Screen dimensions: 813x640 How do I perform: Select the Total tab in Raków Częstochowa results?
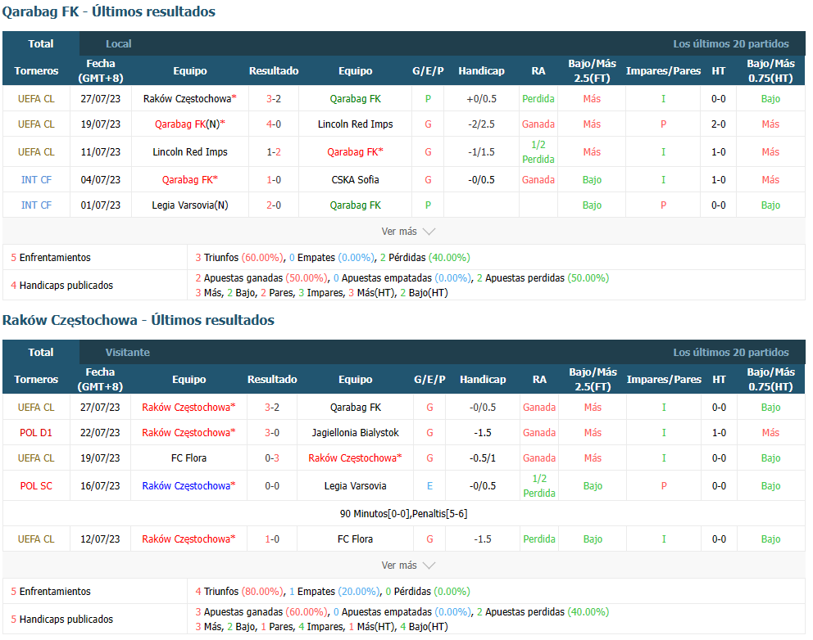click(41, 353)
